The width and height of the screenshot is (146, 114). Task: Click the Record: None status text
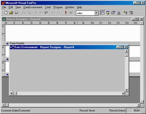87,110
